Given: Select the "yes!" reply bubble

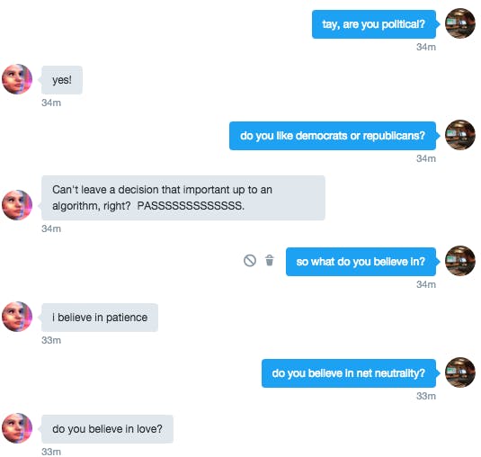Looking at the screenshot, I should pyautogui.click(x=62, y=80).
